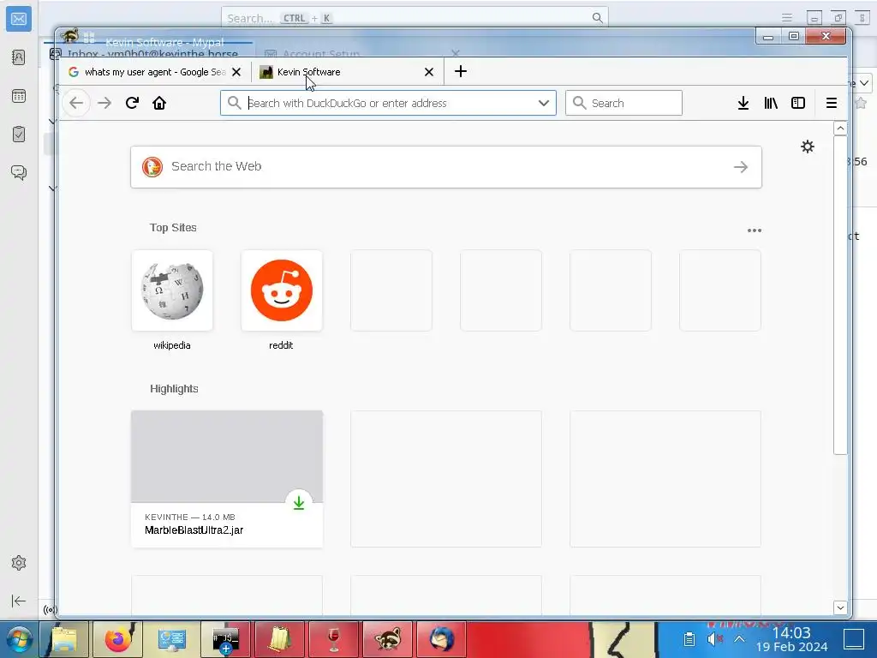Open new tab page settings gear
The height and width of the screenshot is (658, 877).
click(808, 147)
